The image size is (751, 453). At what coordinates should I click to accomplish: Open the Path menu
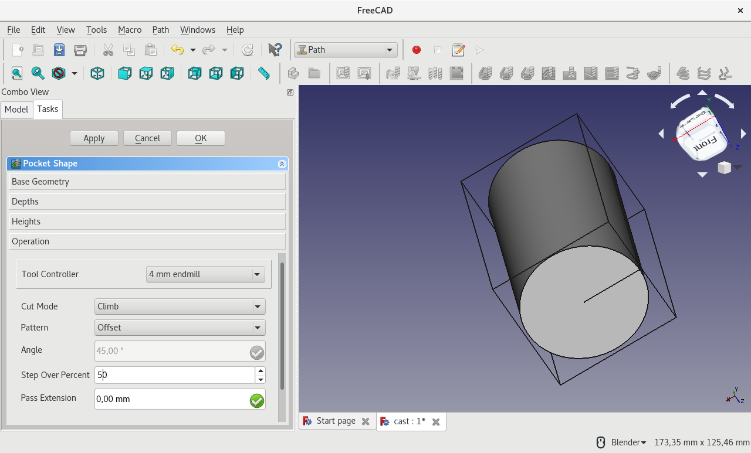click(x=160, y=30)
